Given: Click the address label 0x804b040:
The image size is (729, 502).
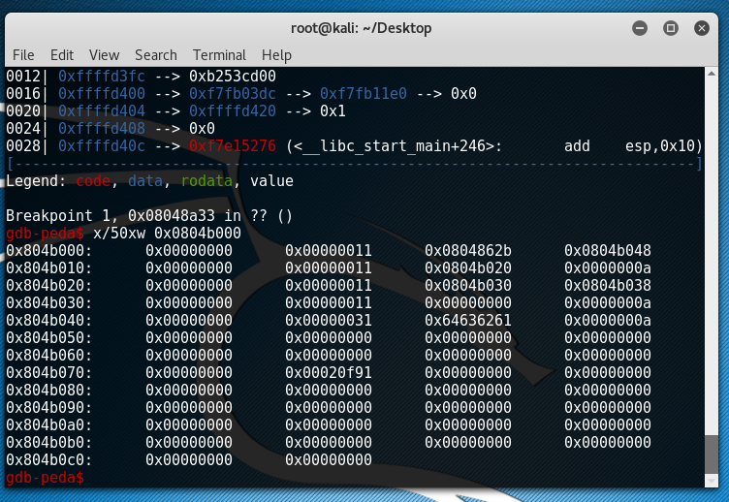Looking at the screenshot, I should pos(49,321).
